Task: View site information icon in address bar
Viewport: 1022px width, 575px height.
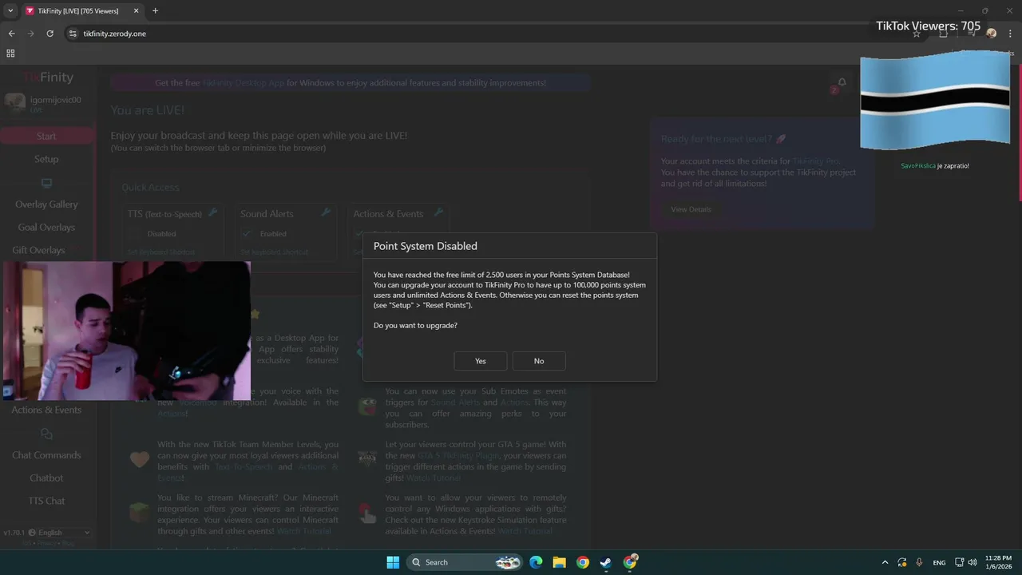Action: coord(73,34)
